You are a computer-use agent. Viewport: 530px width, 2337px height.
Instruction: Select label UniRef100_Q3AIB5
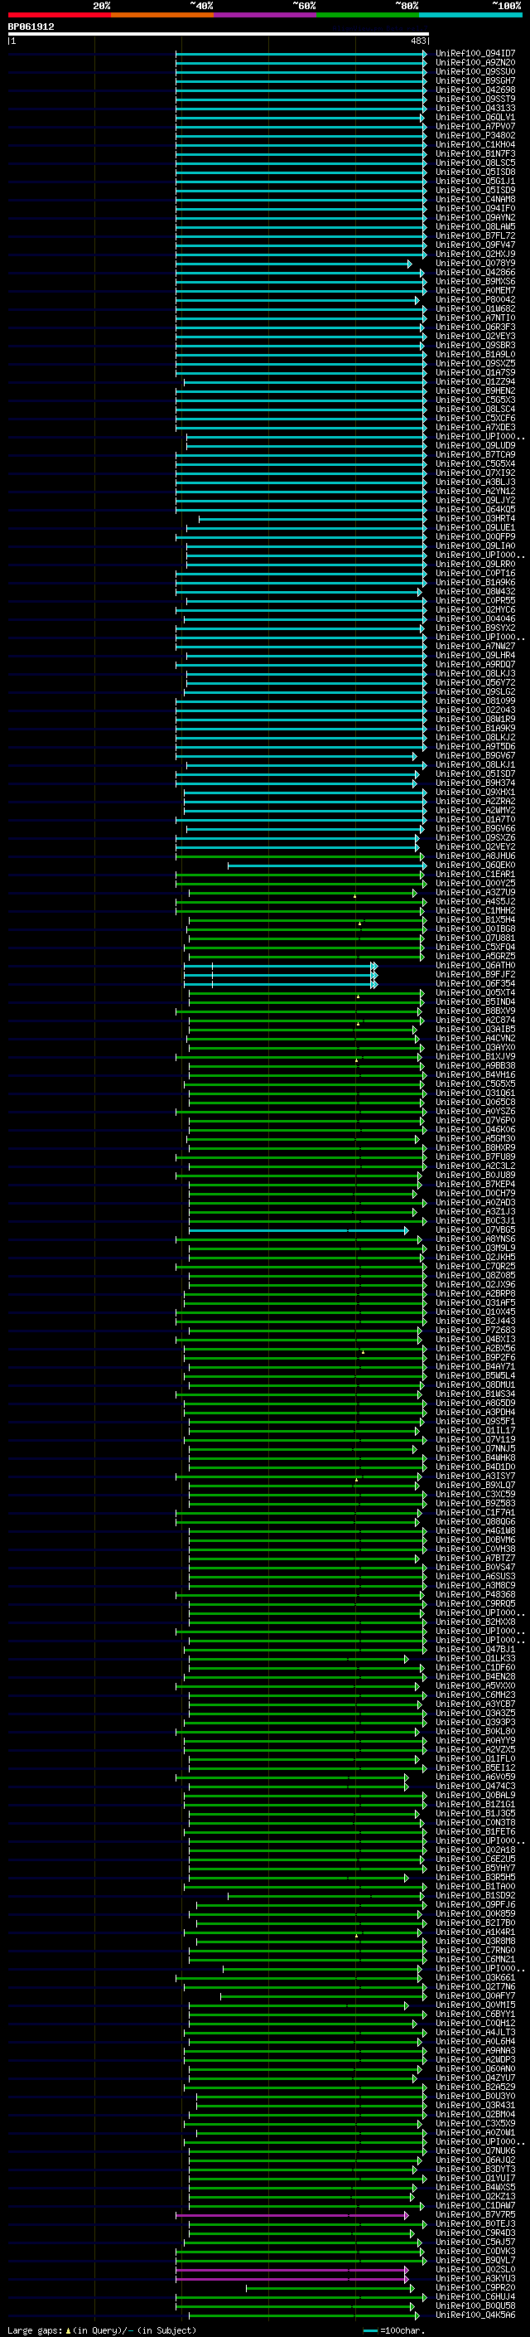point(475,1029)
